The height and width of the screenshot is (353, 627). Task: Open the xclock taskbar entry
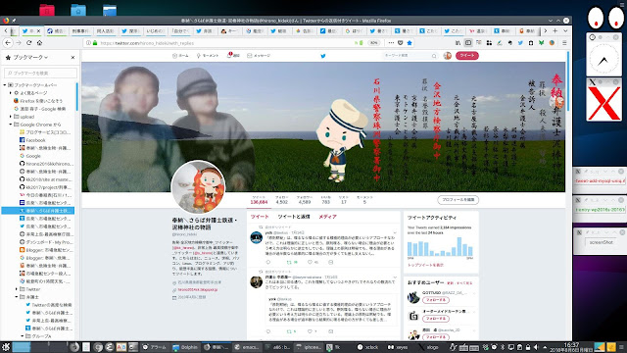(x=368, y=347)
